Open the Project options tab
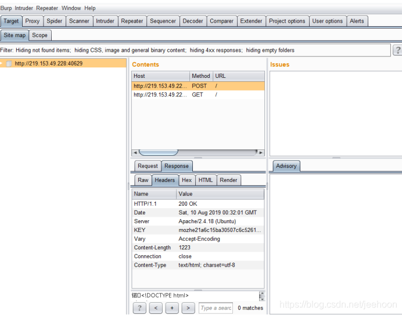This screenshot has height=315, width=402. pos(287,21)
